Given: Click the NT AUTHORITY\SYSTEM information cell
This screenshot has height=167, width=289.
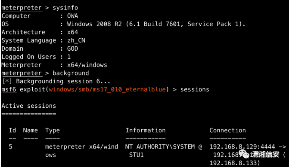Looking at the screenshot, I should [164, 151].
